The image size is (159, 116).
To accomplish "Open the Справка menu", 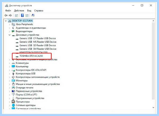I will (x=39, y=11).
